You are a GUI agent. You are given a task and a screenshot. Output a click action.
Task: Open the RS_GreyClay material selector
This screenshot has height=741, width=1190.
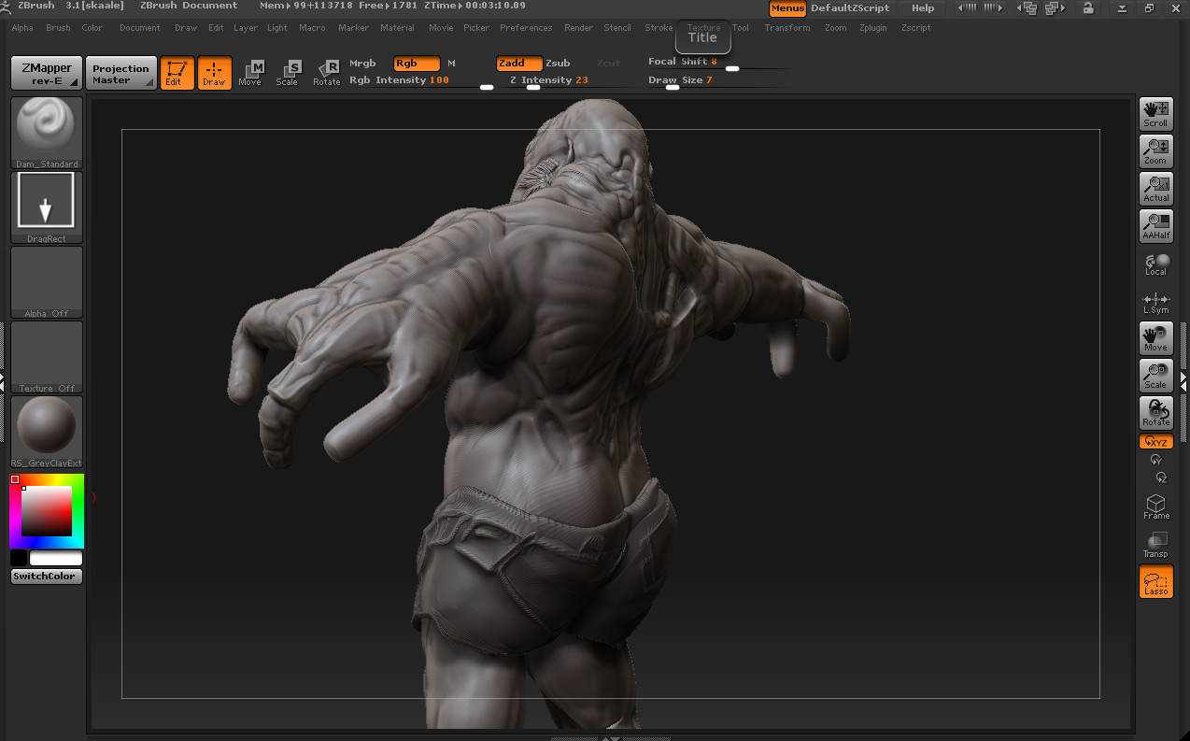(x=47, y=432)
